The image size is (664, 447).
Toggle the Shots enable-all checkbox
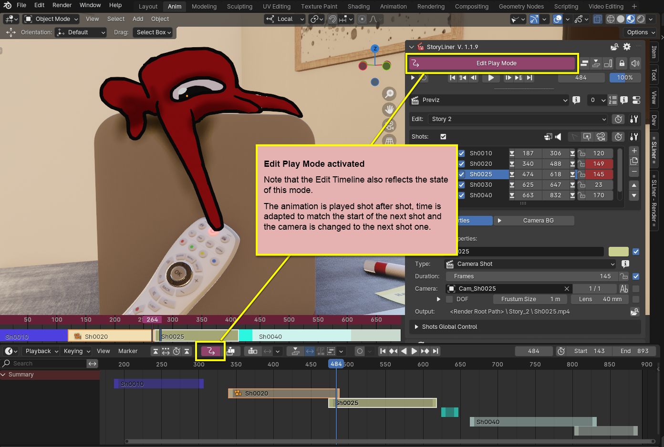coord(443,137)
